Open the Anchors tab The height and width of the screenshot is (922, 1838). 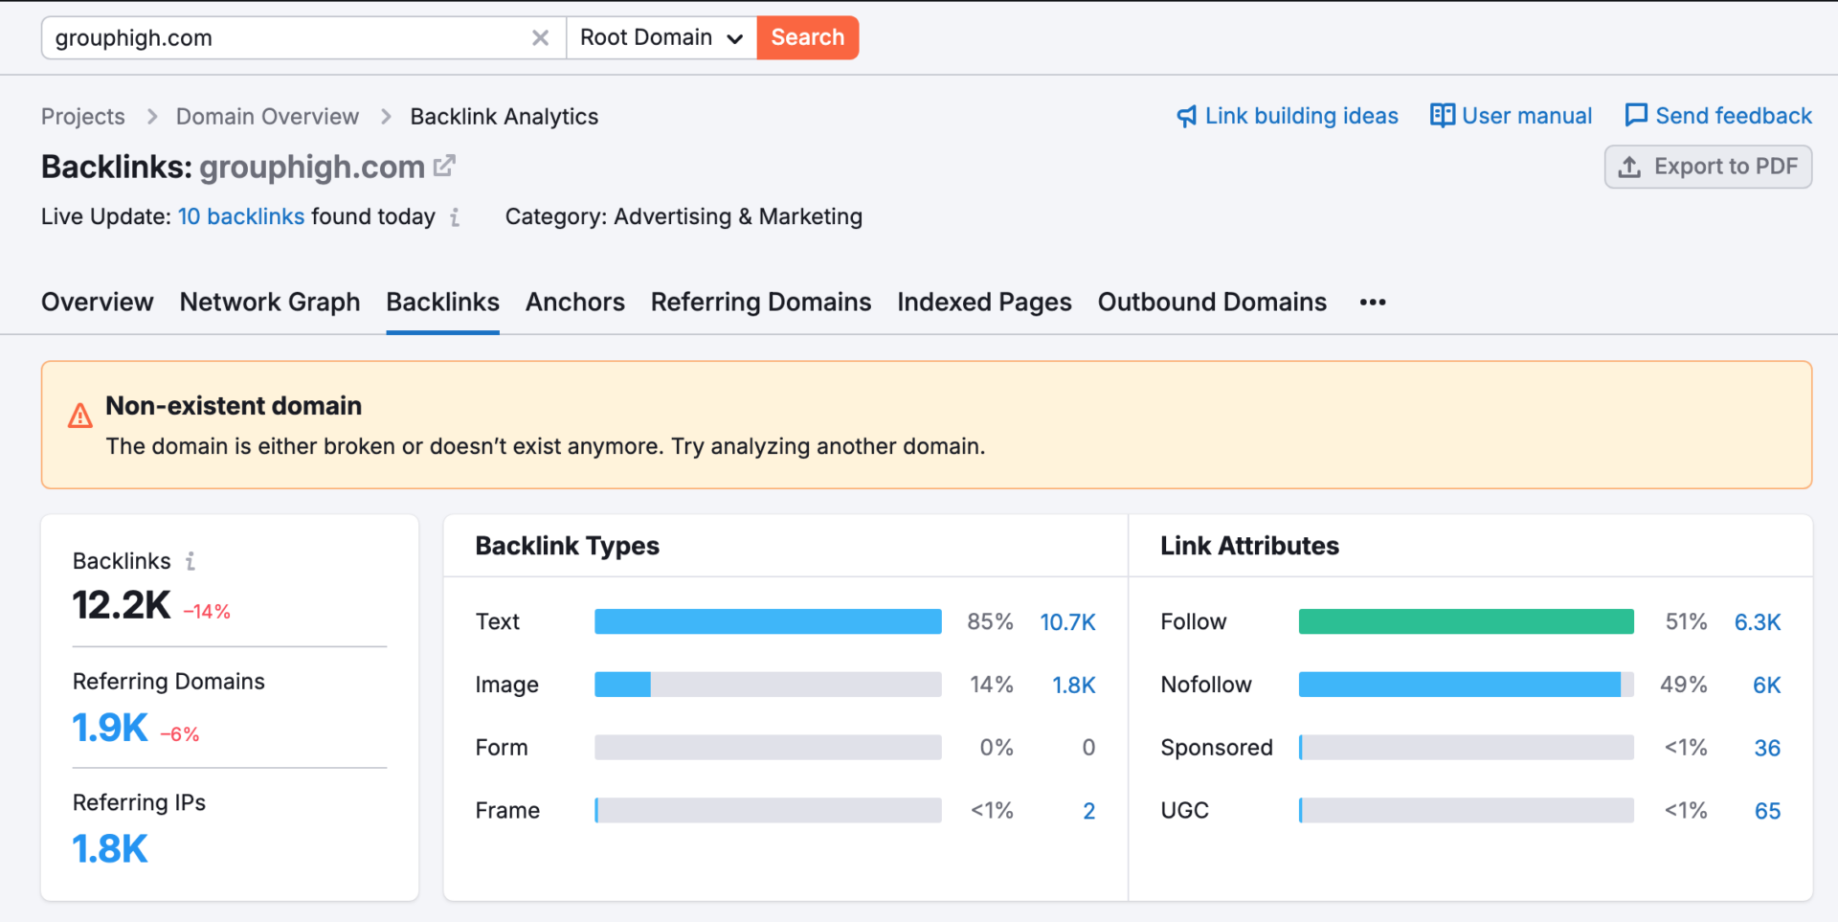[575, 303]
